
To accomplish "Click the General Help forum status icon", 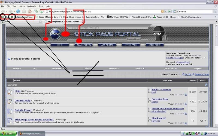I will (x=10, y=101).
